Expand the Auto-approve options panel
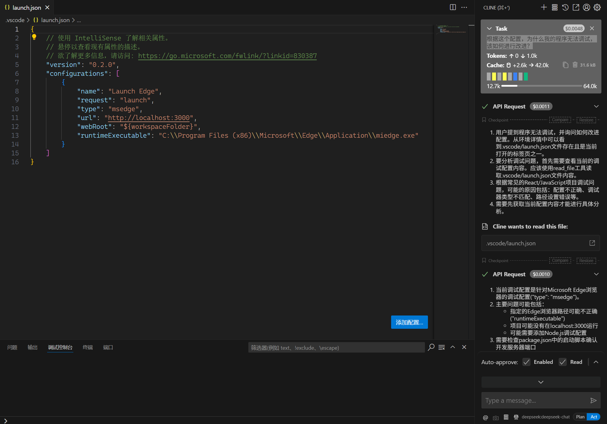This screenshot has width=607, height=424. tap(596, 362)
